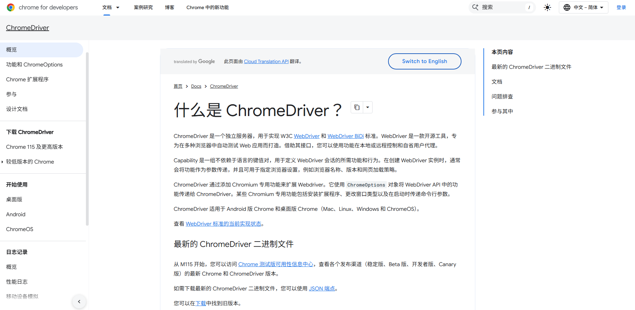Open the WebDriver BiDi link
Screen dimensions: 635x310
point(345,136)
